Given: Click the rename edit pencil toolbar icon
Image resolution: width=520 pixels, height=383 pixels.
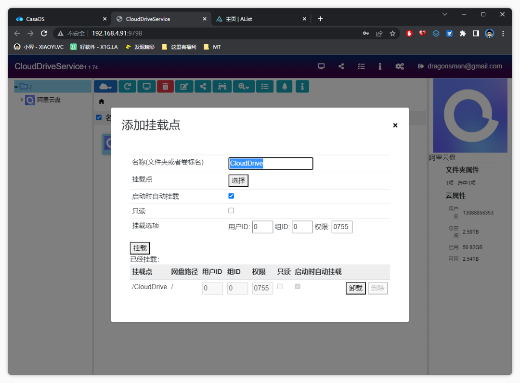Looking at the screenshot, I should pos(184,87).
